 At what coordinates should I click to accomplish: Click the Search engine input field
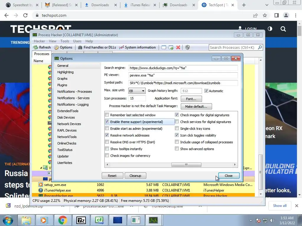[x=183, y=68]
